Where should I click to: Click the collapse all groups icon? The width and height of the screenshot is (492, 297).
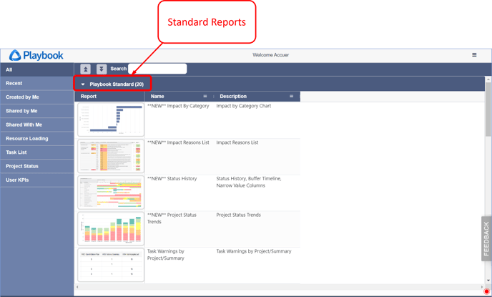85,69
